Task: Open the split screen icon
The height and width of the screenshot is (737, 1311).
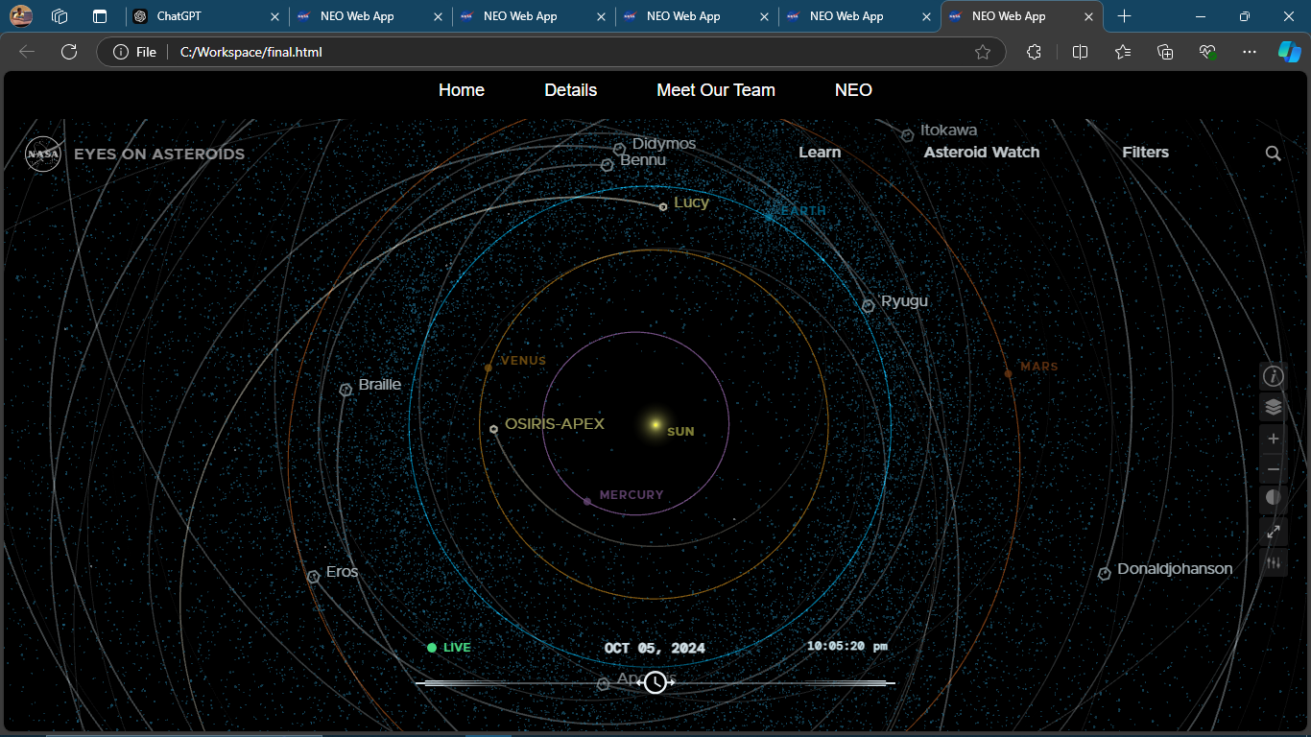Action: click(1080, 52)
